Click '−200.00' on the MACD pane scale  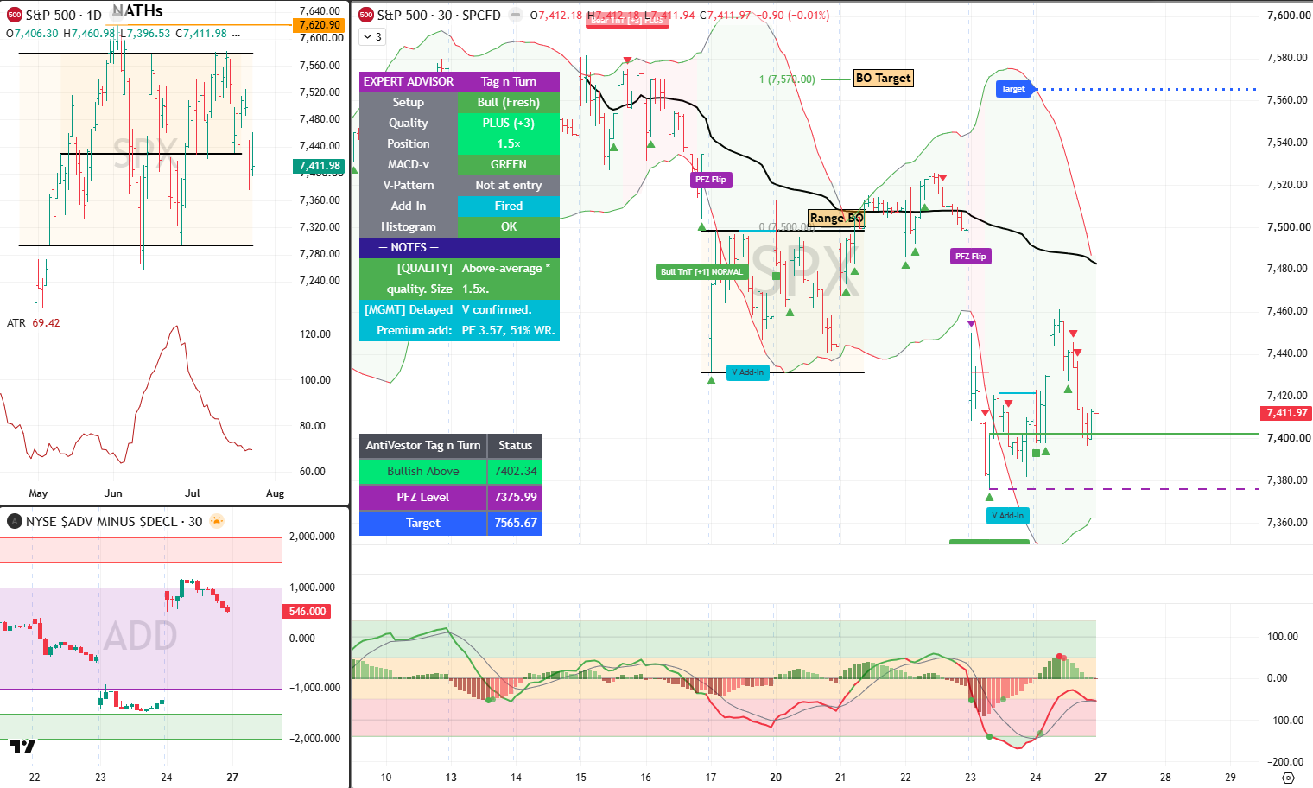1285,762
